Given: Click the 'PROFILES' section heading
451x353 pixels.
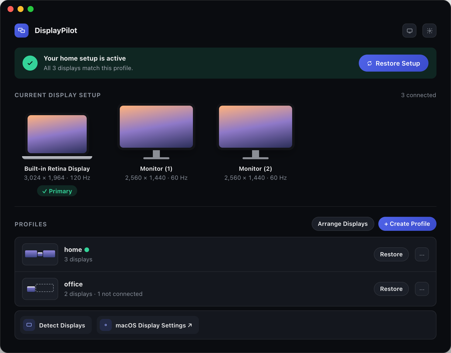Looking at the screenshot, I should 31,224.
